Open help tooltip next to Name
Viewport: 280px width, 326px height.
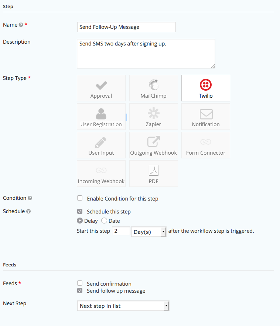point(21,25)
